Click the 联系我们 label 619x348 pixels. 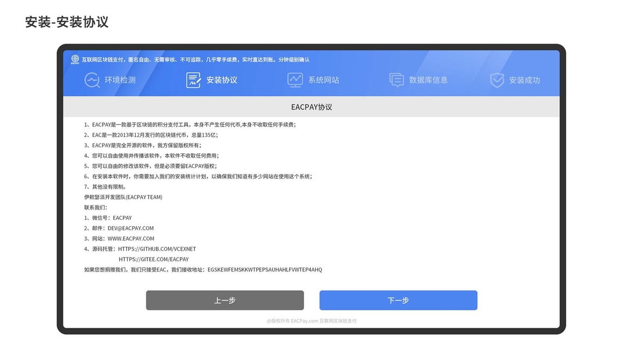[x=95, y=208]
